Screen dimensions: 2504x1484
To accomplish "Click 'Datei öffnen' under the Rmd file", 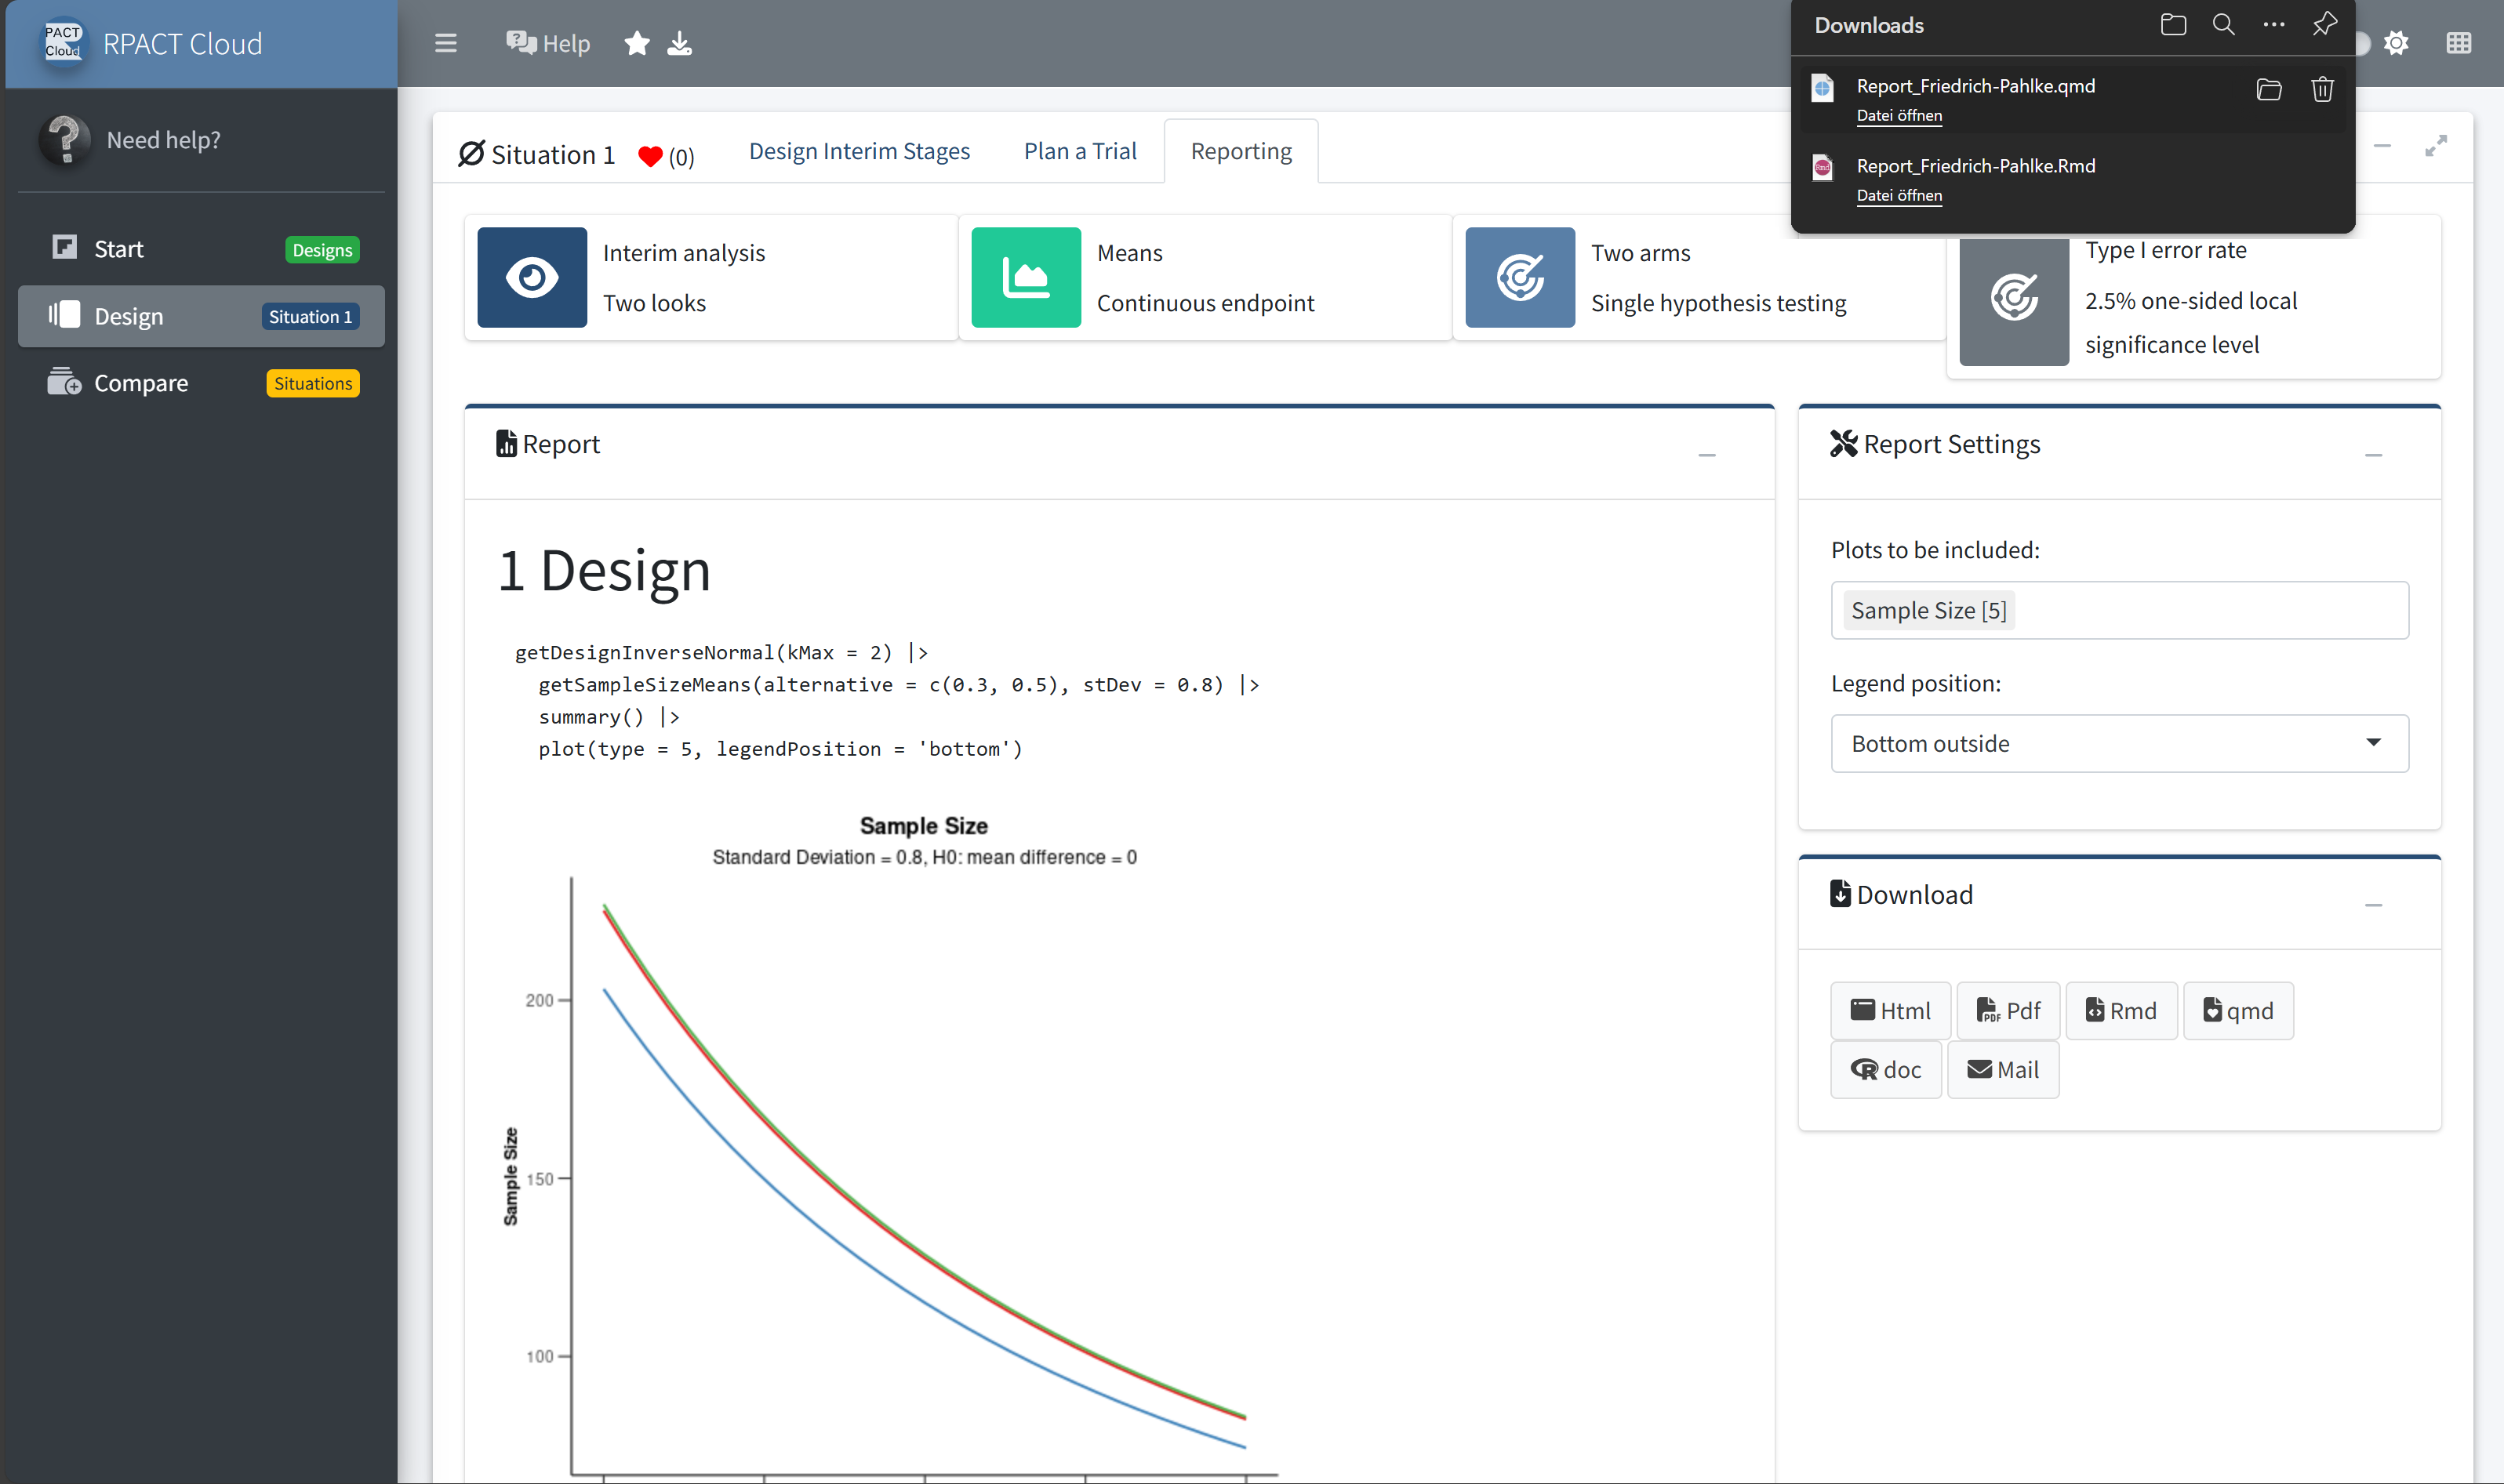I will click(x=1899, y=196).
